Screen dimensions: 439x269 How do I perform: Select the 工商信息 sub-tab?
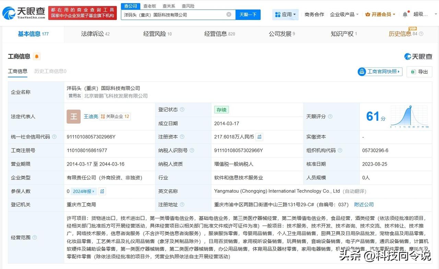pos(18,71)
